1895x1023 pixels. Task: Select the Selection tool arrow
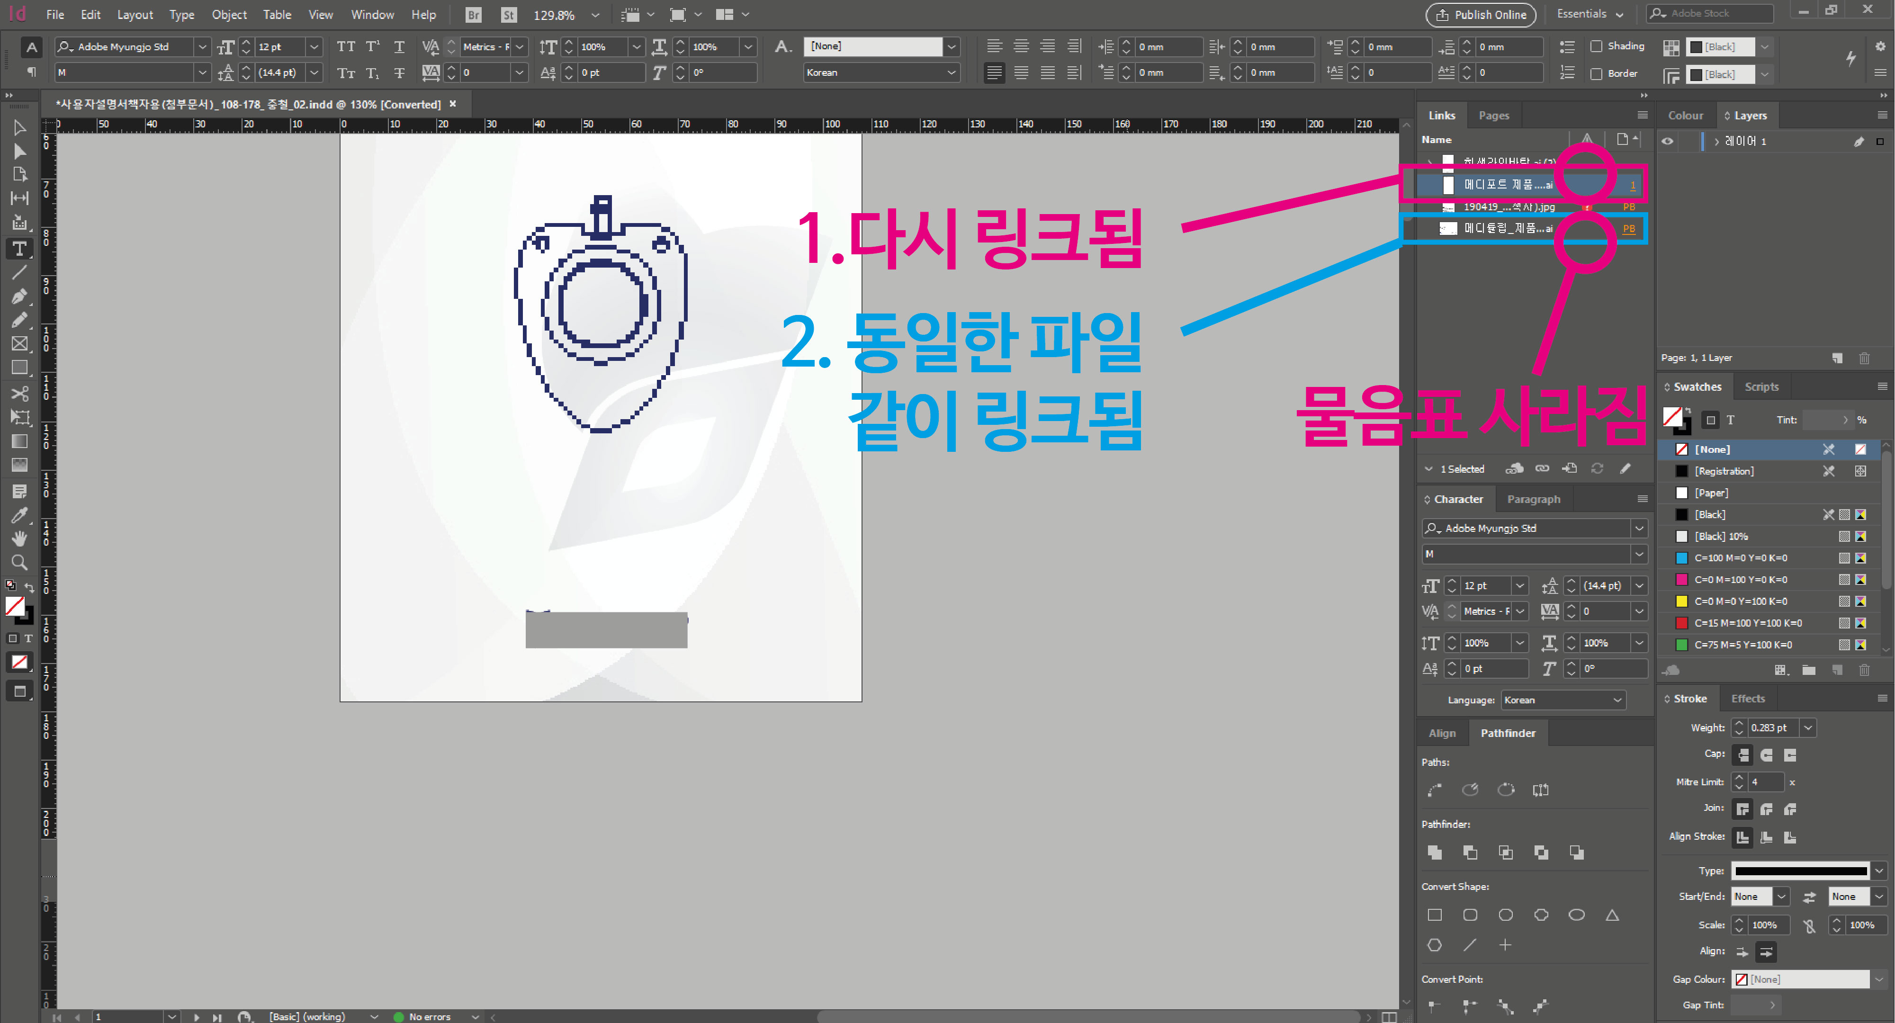(x=19, y=127)
